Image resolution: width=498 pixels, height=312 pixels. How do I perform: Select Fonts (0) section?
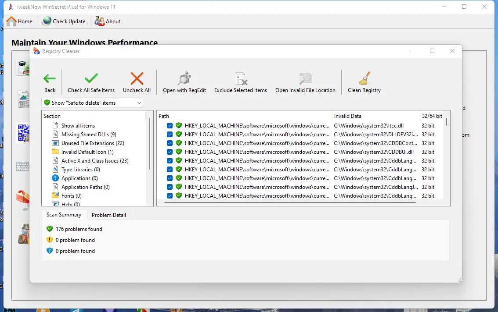[x=72, y=196]
